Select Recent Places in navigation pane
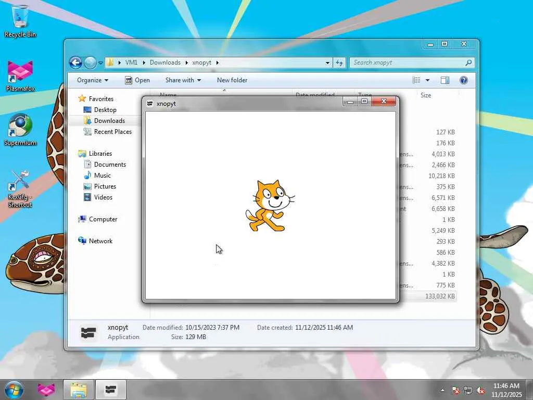The image size is (533, 400). pos(112,132)
